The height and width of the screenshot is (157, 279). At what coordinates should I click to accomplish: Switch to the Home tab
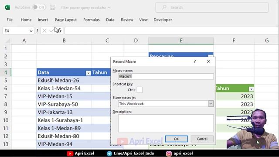[26, 20]
